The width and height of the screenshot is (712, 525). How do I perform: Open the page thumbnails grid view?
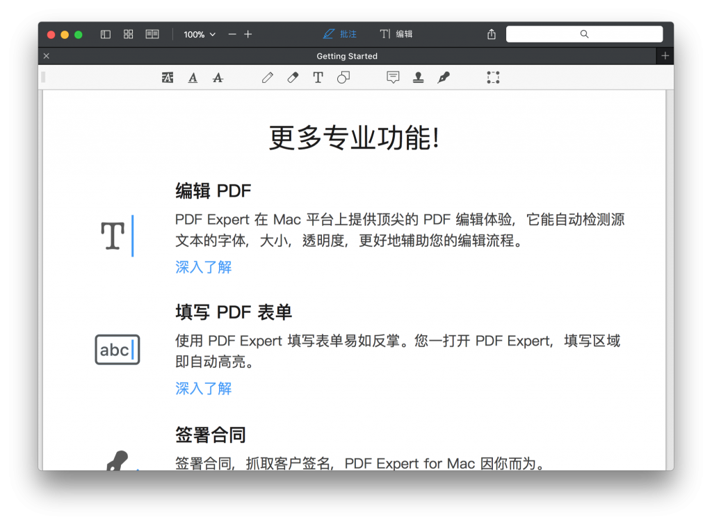[128, 35]
